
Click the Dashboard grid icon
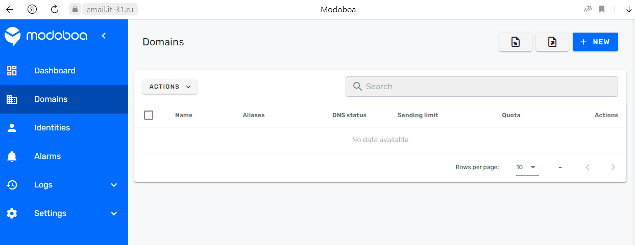pyautogui.click(x=12, y=71)
